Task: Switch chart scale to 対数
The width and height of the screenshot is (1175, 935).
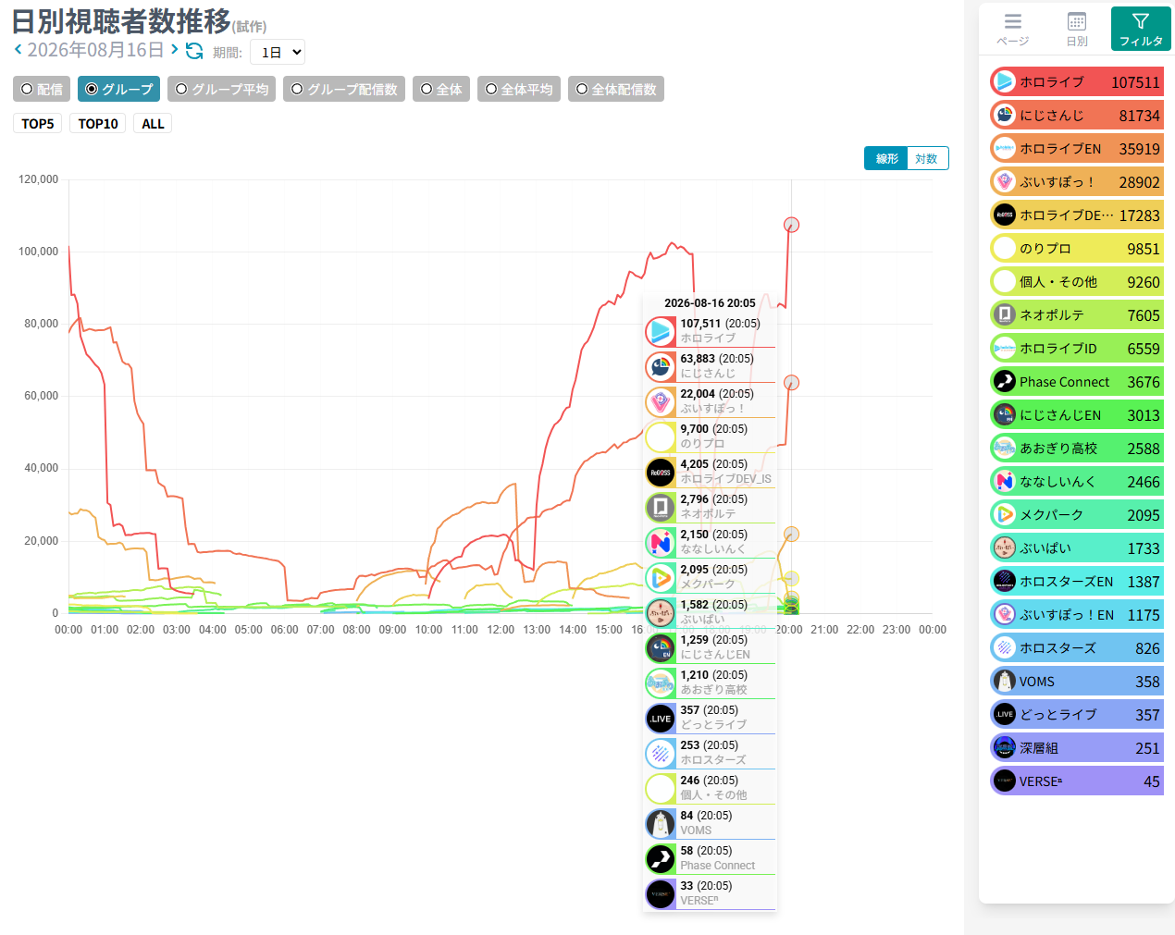Action: pyautogui.click(x=927, y=158)
